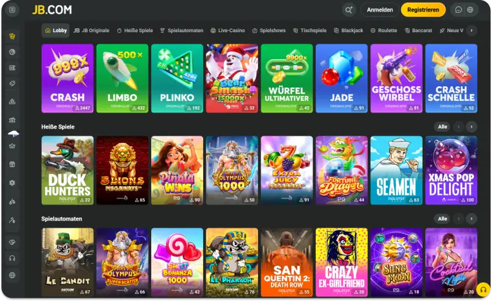The image size is (492, 301).
Task: Open the chat bubble icon in header
Action: pos(458,10)
